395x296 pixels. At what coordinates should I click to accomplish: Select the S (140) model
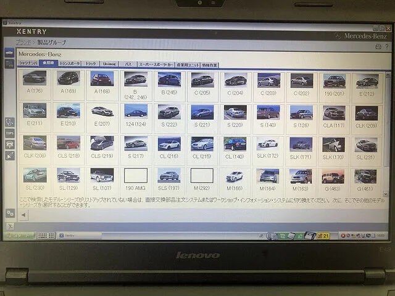(268, 112)
